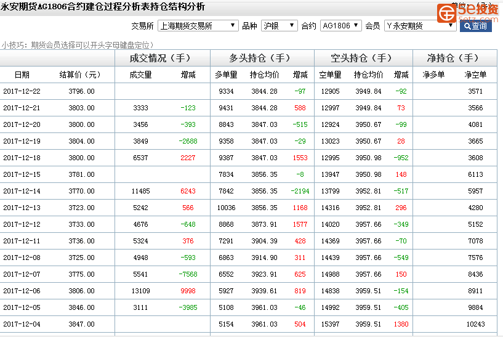Select the date cell 2017-12-21
The width and height of the screenshot is (503, 337).
(22, 108)
